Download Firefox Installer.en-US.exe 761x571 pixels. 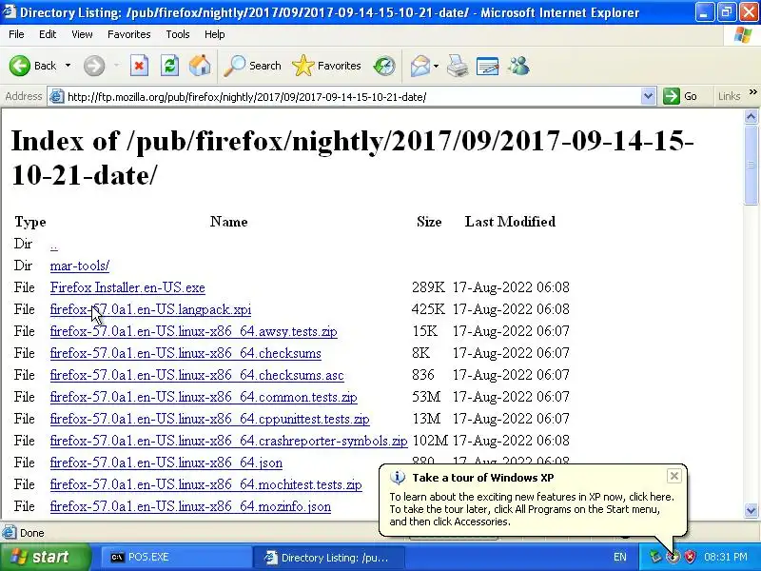127,288
